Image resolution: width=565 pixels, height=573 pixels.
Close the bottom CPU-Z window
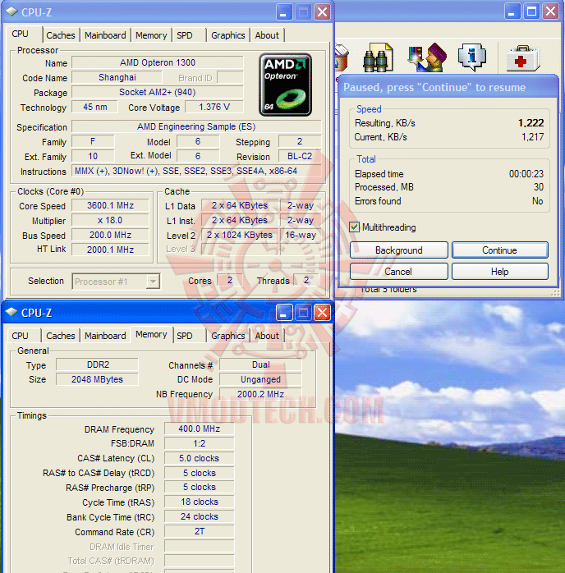[322, 313]
